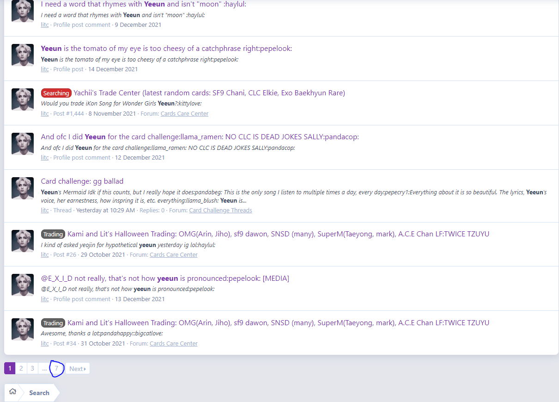Click avatar beside "Card challenge: gg ballad"

coord(23,188)
